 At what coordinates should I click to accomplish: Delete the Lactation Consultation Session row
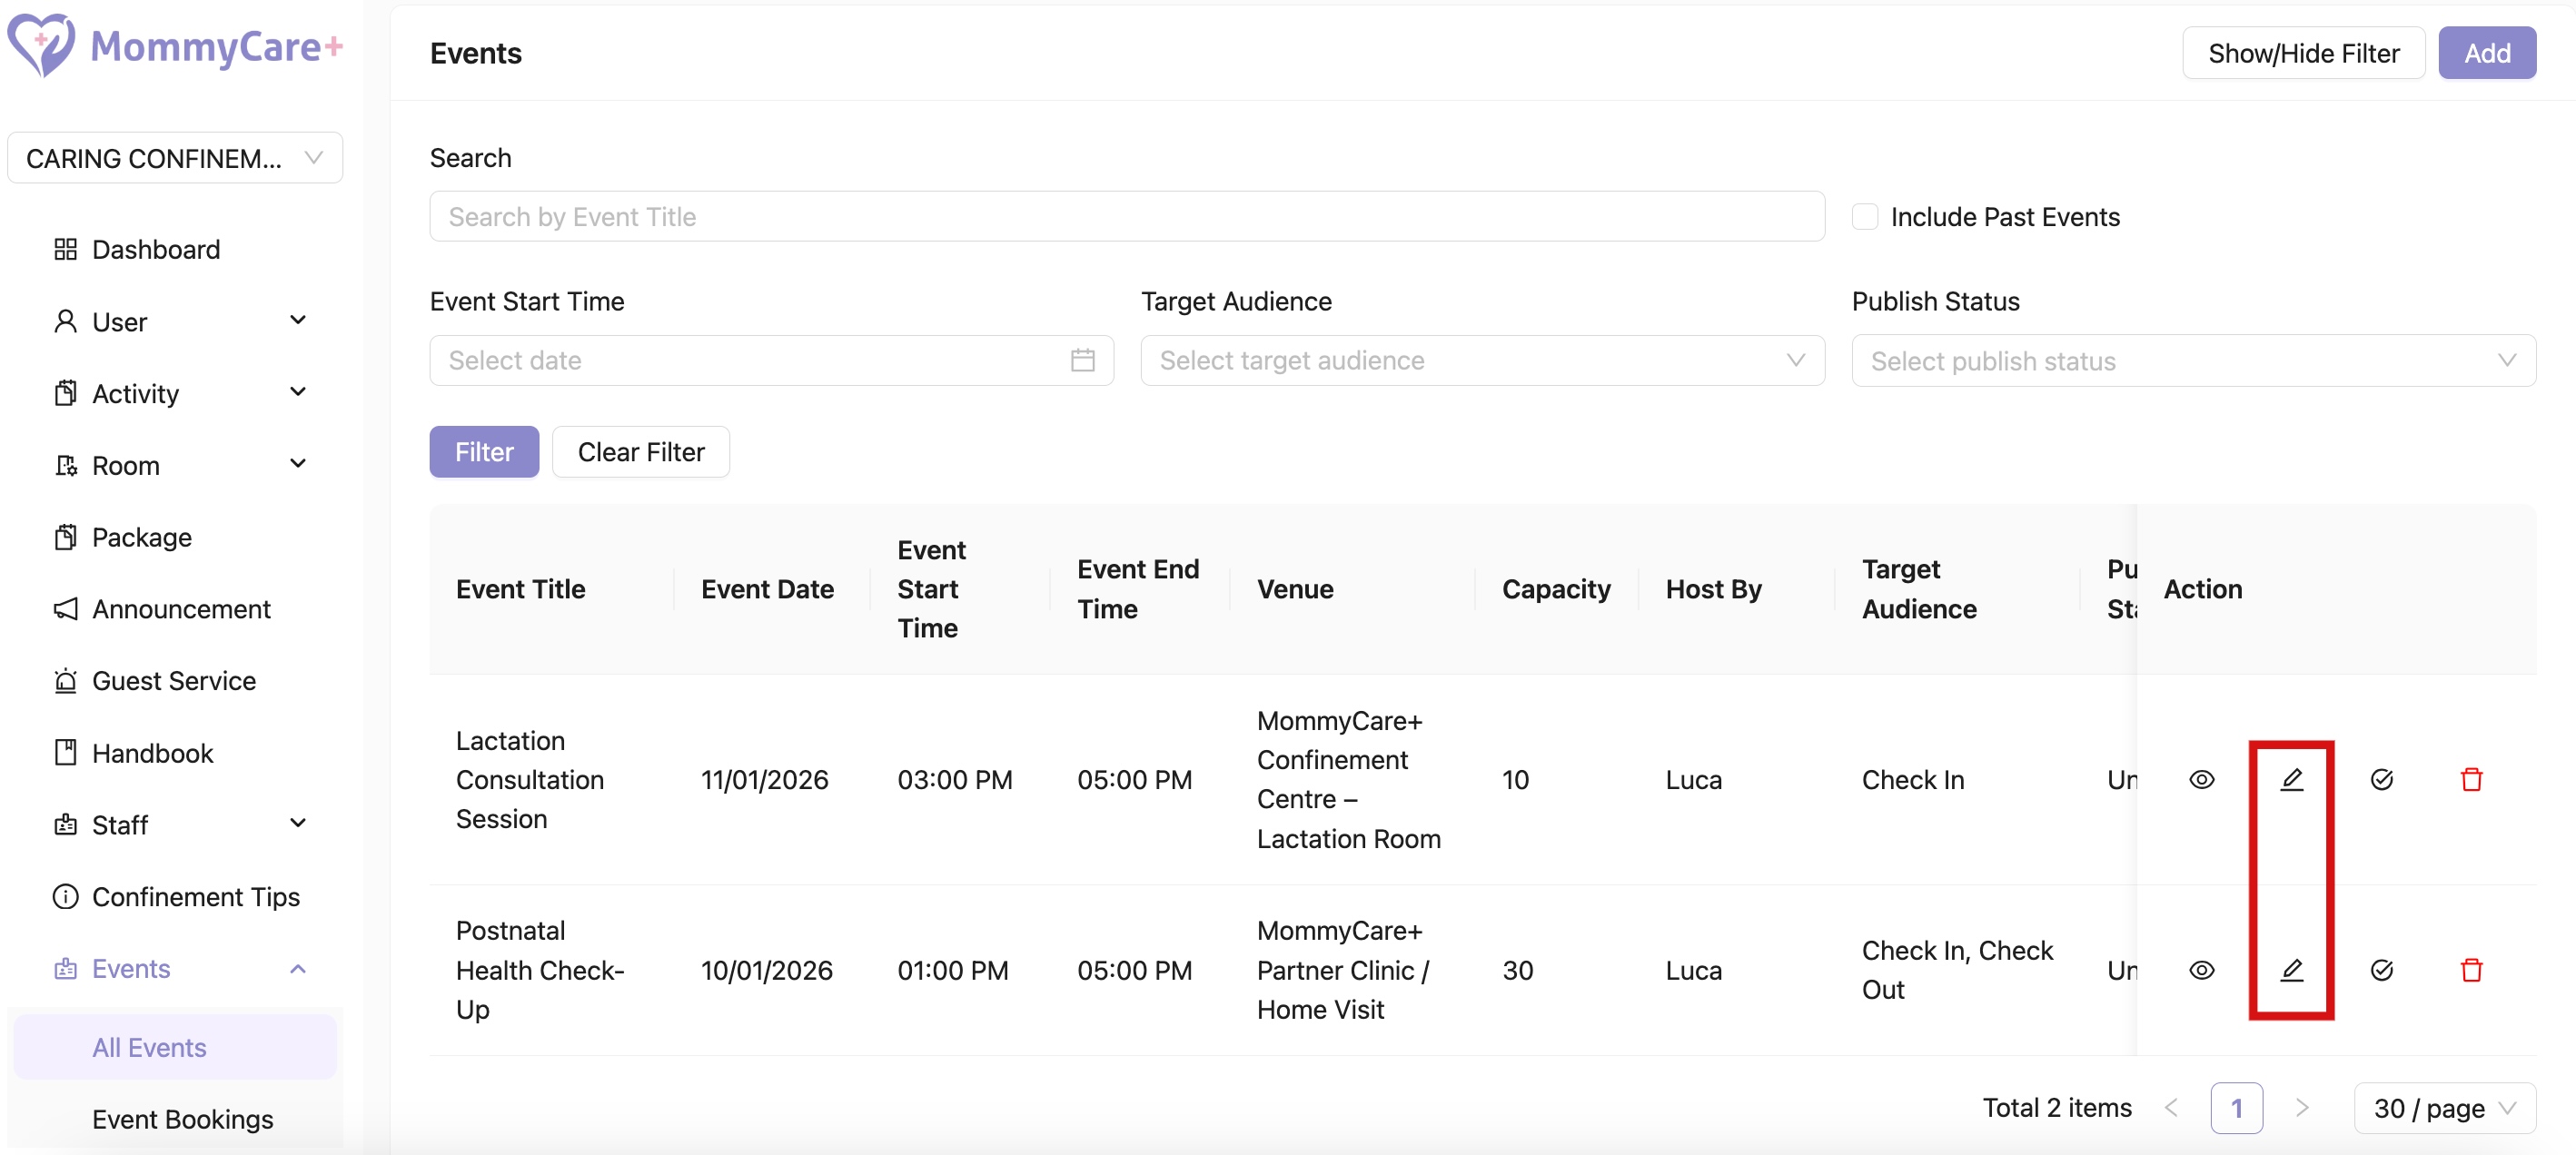[2471, 779]
